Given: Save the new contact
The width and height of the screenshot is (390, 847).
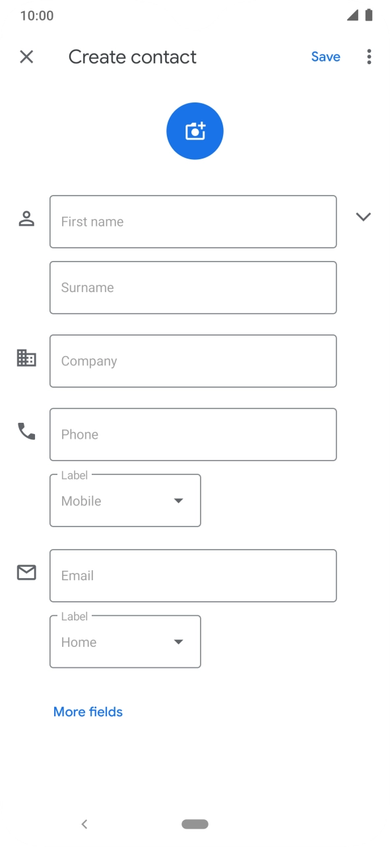Looking at the screenshot, I should (x=325, y=57).
